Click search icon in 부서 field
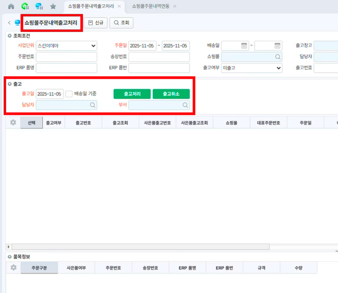 click(185, 105)
